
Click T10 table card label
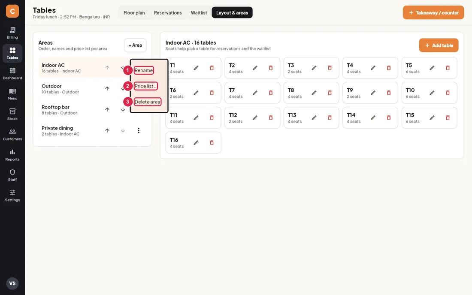coord(410,90)
